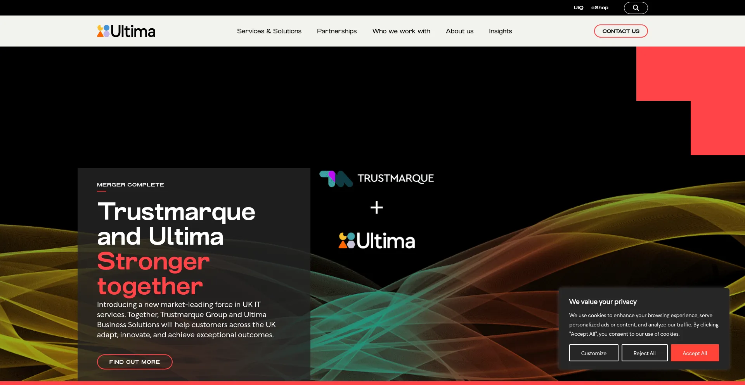Open the eShop link
Viewport: 745px width, 385px height.
coord(599,8)
